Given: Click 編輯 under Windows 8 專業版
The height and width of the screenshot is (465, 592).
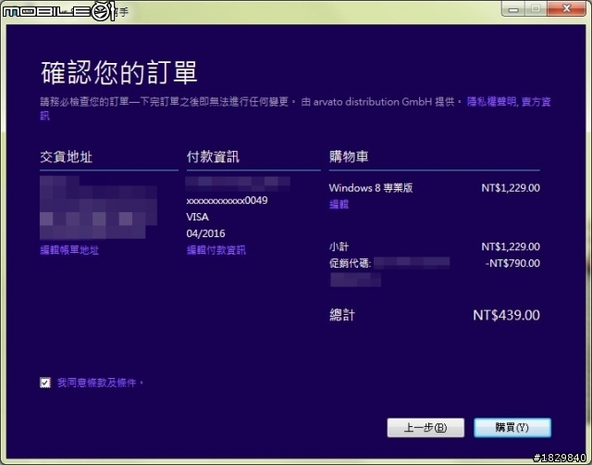Looking at the screenshot, I should point(339,205).
